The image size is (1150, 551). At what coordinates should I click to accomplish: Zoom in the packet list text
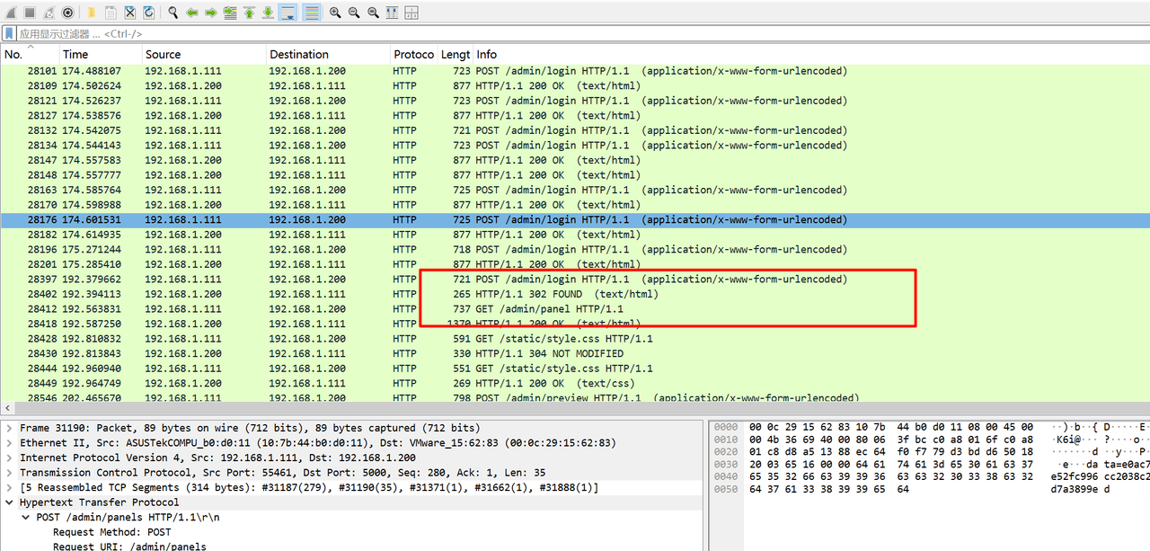335,13
